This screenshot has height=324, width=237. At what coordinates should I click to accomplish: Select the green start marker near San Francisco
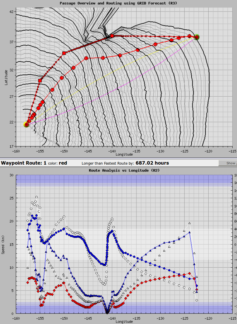(x=197, y=37)
